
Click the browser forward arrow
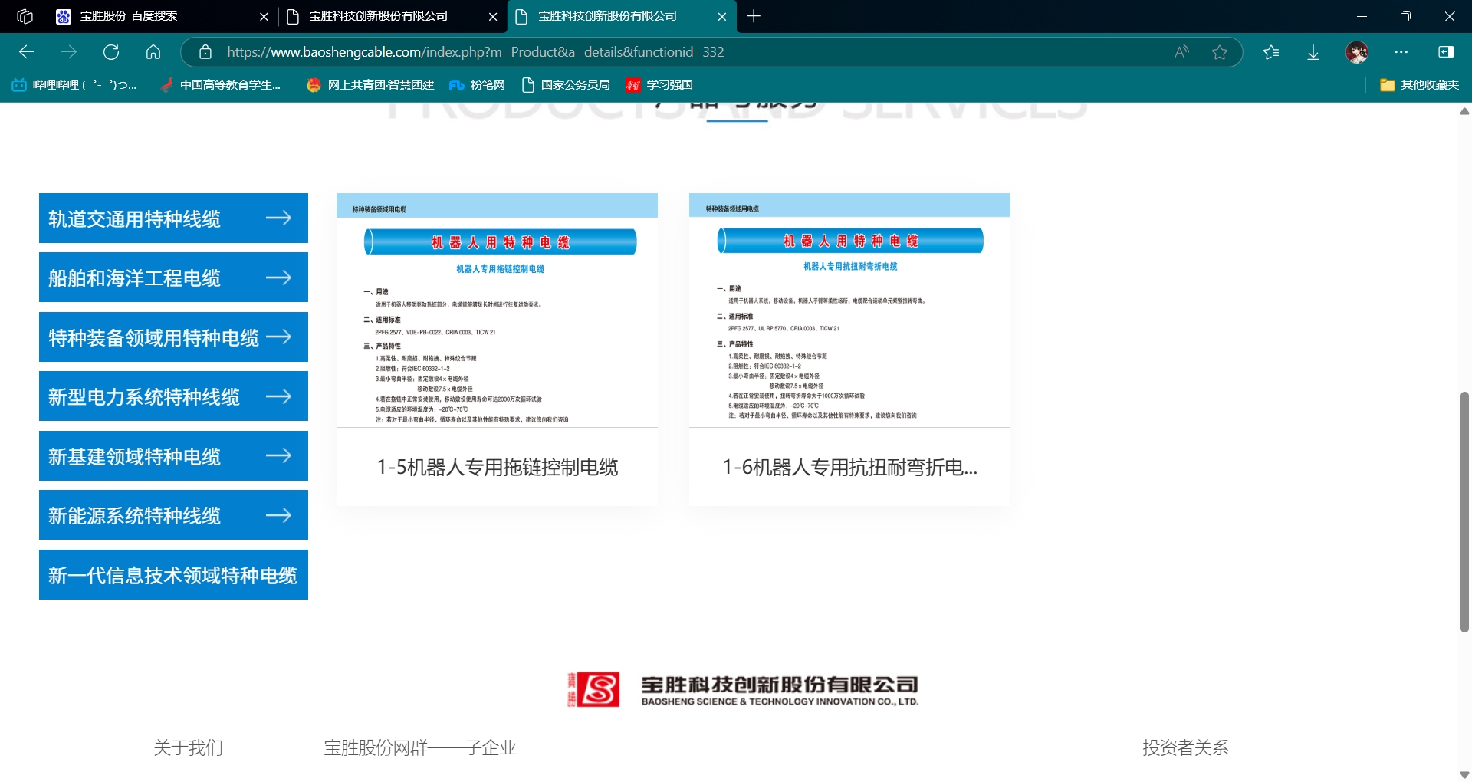pos(69,52)
